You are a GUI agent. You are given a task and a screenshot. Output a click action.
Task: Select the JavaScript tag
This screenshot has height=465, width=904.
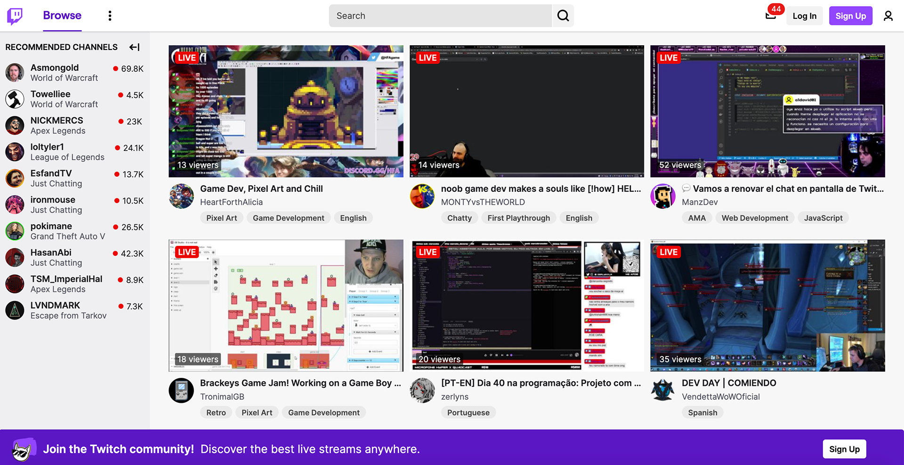coord(823,218)
